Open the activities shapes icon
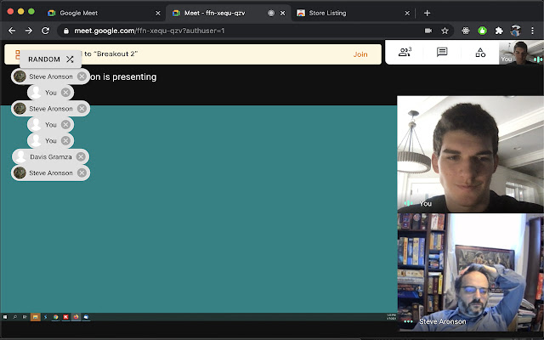The width and height of the screenshot is (544, 340). pos(480,53)
